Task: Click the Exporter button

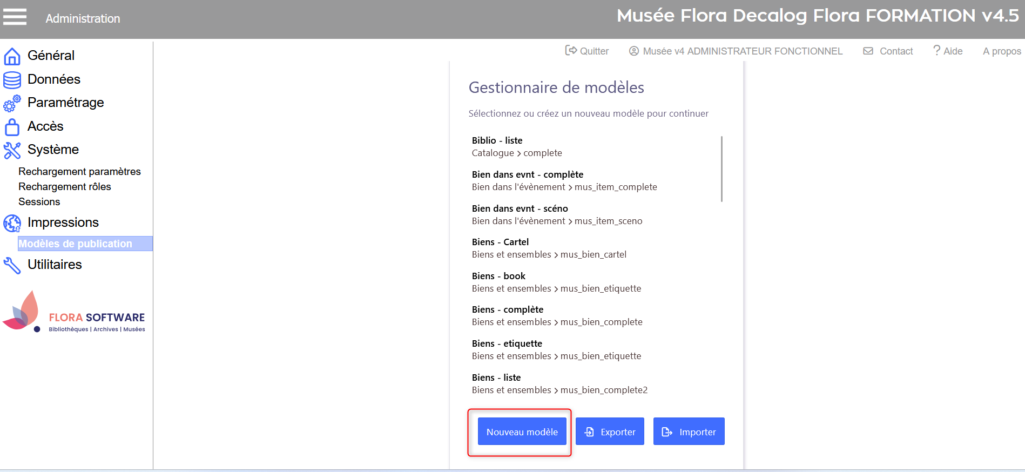Action: tap(610, 431)
